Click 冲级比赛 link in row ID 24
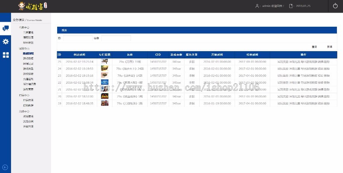This screenshot has width=343, height=173. coord(295,69)
